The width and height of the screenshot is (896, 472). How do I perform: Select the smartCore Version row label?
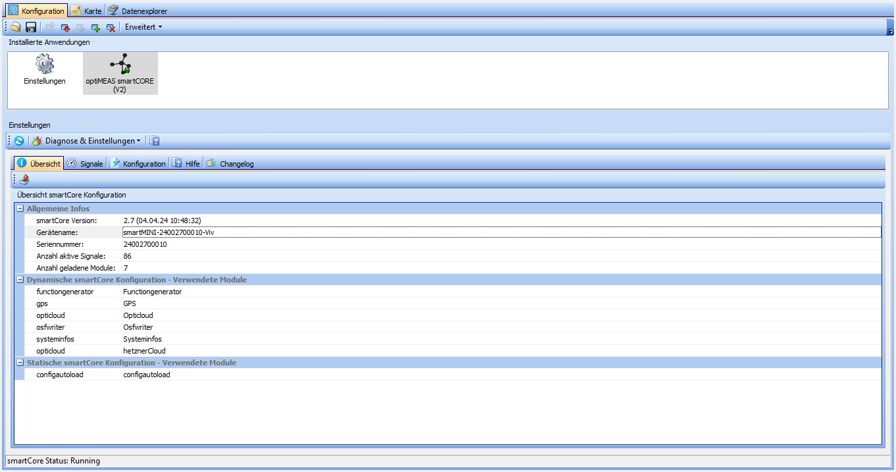[x=66, y=221]
